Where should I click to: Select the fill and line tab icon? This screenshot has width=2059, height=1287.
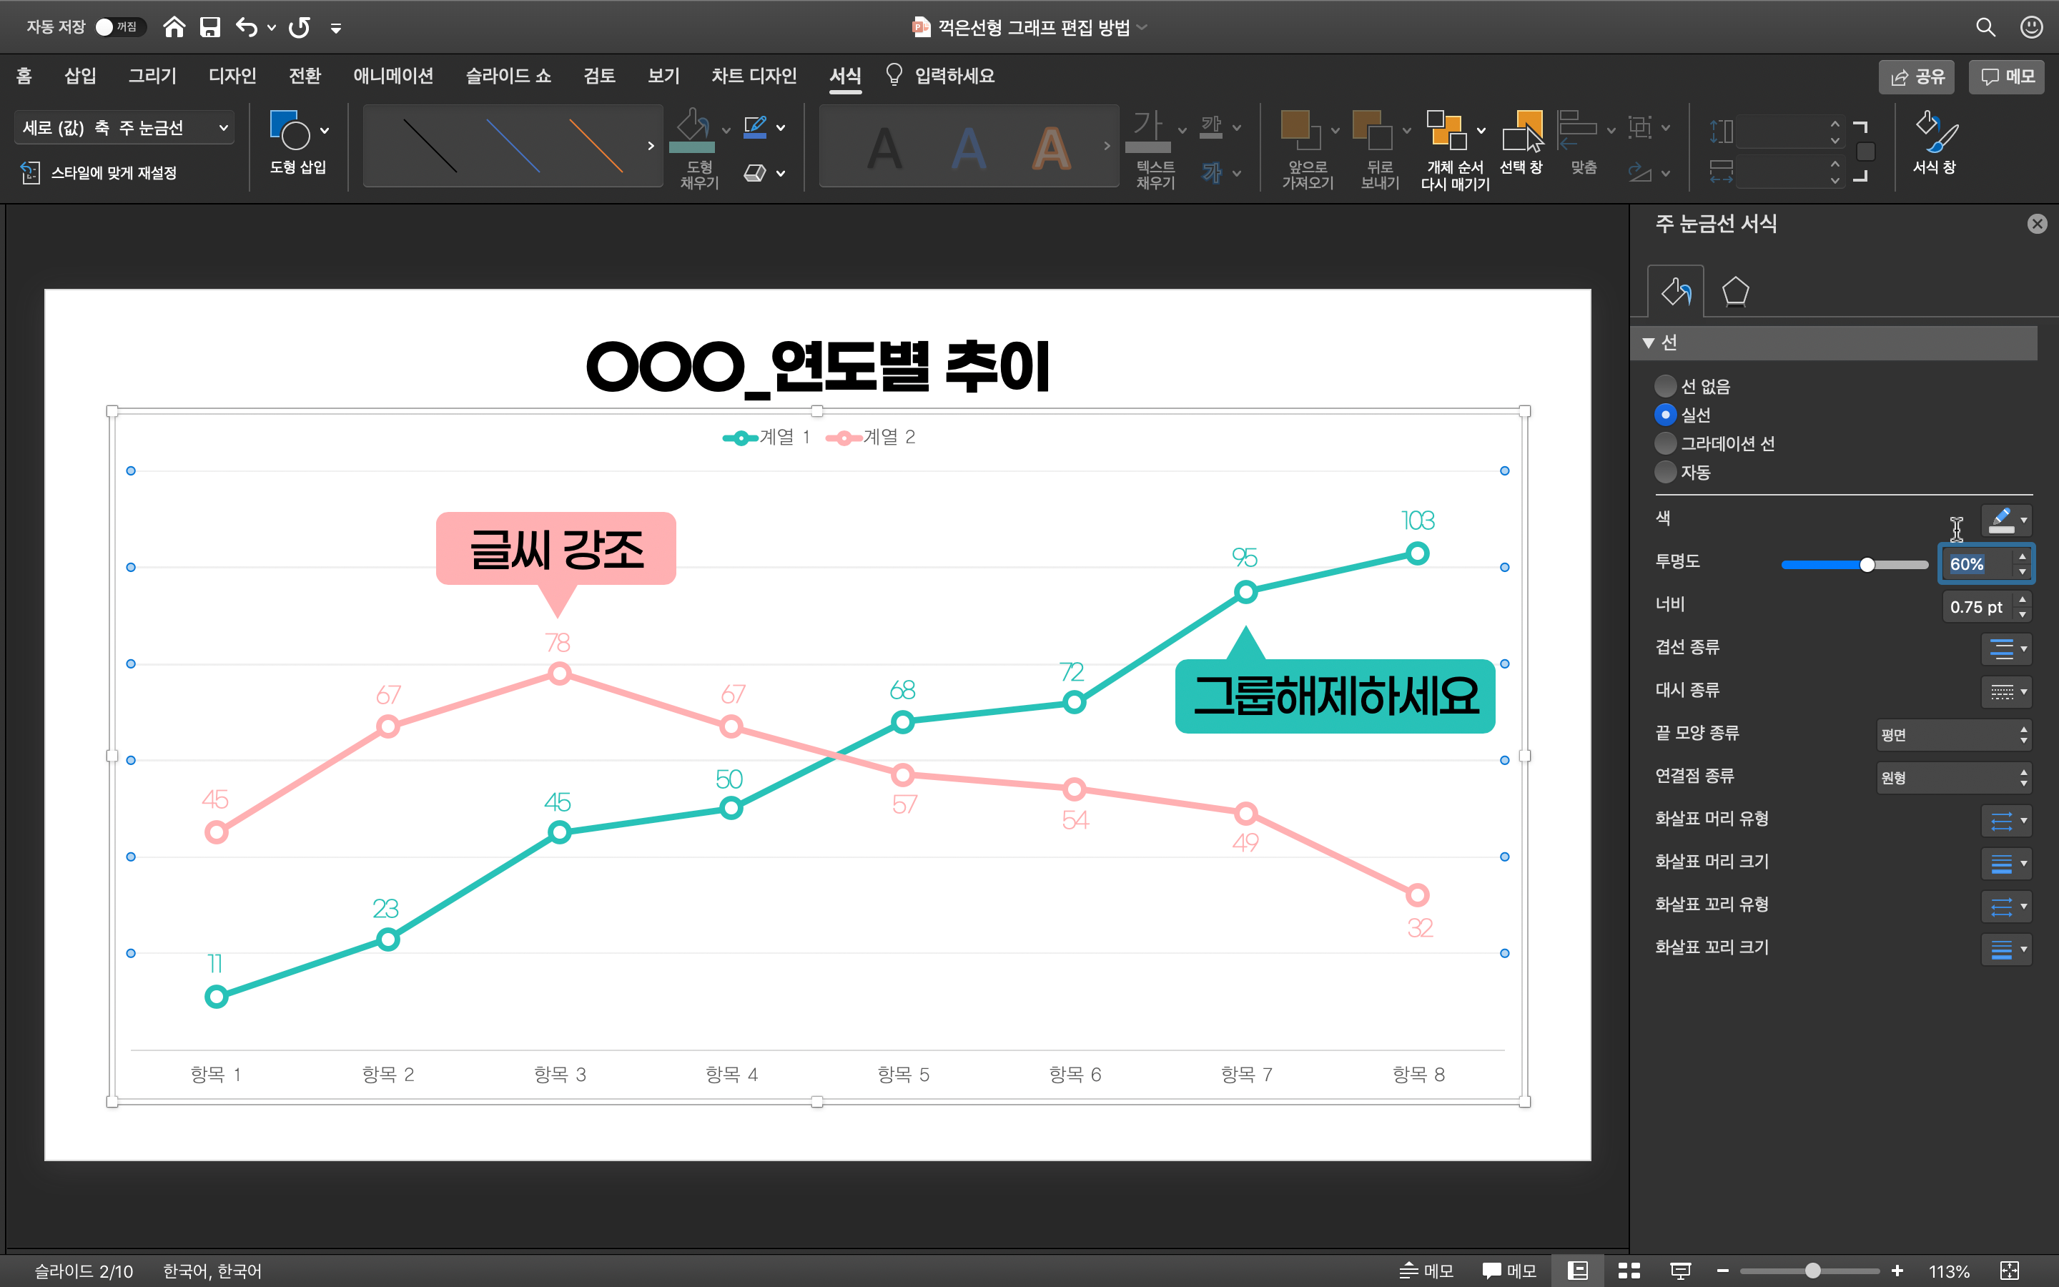tap(1676, 292)
